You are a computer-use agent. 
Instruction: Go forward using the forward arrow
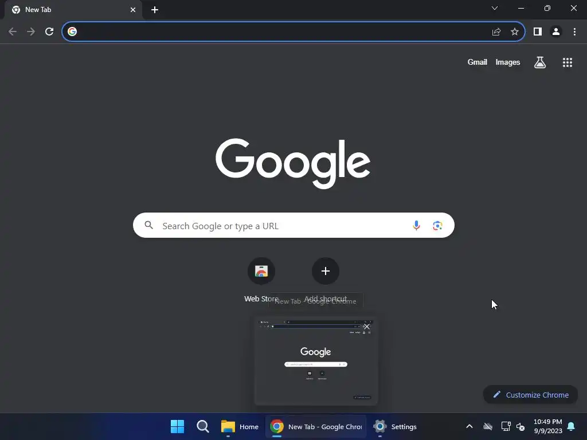[x=31, y=32]
